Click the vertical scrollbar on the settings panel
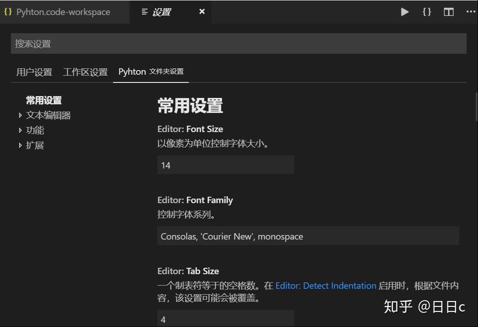Image resolution: width=478 pixels, height=327 pixels. click(476, 107)
